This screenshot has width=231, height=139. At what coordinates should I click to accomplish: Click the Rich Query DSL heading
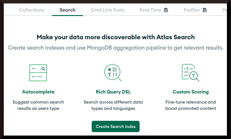(113, 92)
